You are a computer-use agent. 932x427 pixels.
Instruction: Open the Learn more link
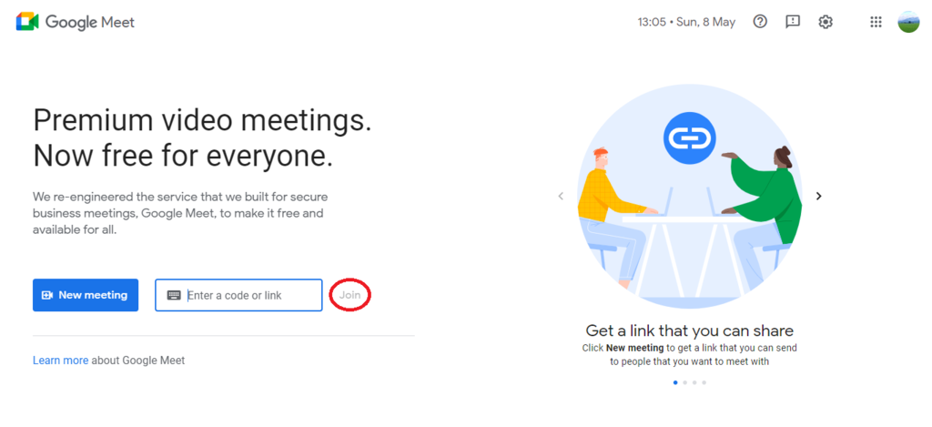click(61, 361)
